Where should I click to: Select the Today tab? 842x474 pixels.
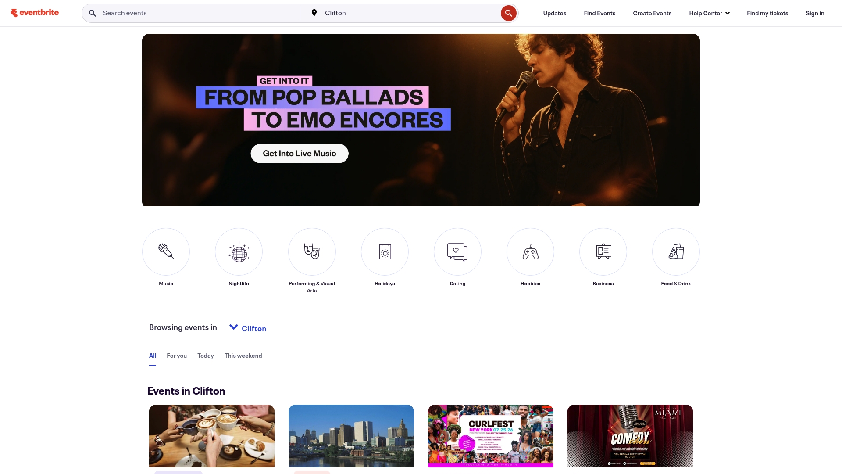click(206, 355)
